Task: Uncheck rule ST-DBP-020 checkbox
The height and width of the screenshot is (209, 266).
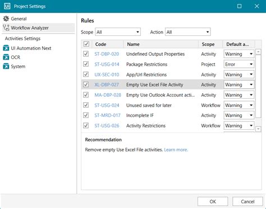Action: (86, 54)
